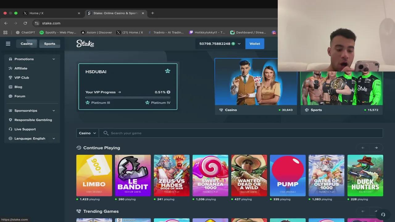Open the Casino search category dropdown

pos(88,133)
